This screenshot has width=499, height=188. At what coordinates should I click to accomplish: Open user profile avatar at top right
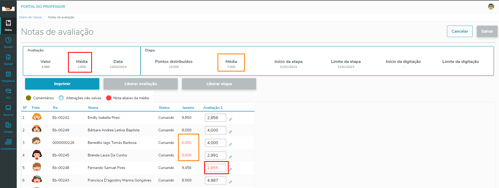tap(491, 7)
